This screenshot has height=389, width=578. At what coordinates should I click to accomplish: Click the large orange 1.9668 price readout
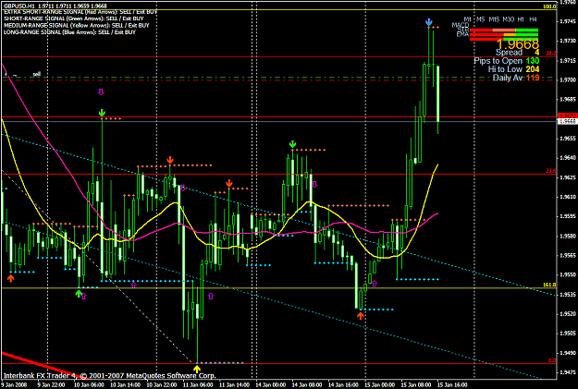[518, 44]
